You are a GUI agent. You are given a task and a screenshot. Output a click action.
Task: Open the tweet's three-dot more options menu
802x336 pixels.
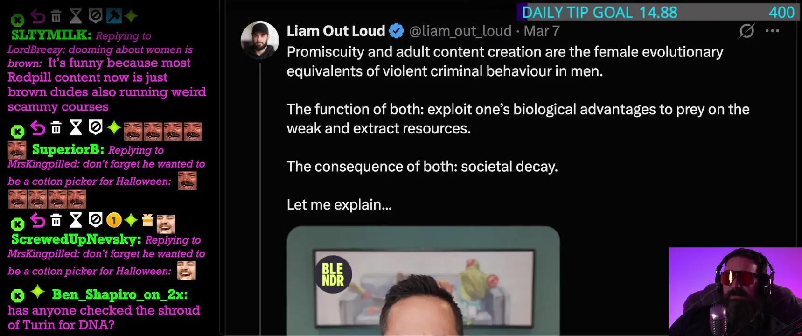(x=772, y=31)
